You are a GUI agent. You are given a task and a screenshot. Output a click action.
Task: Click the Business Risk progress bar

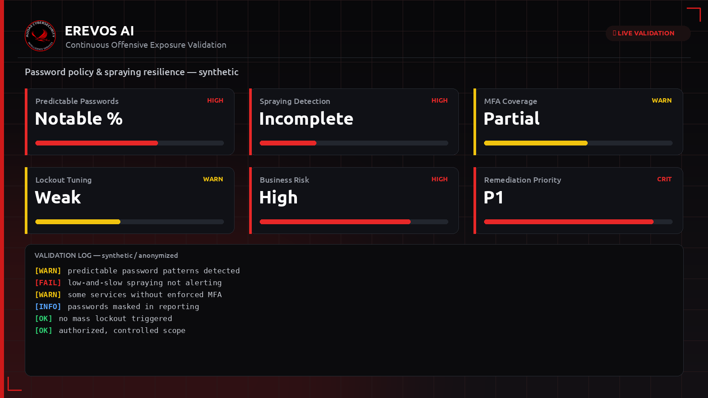point(354,222)
